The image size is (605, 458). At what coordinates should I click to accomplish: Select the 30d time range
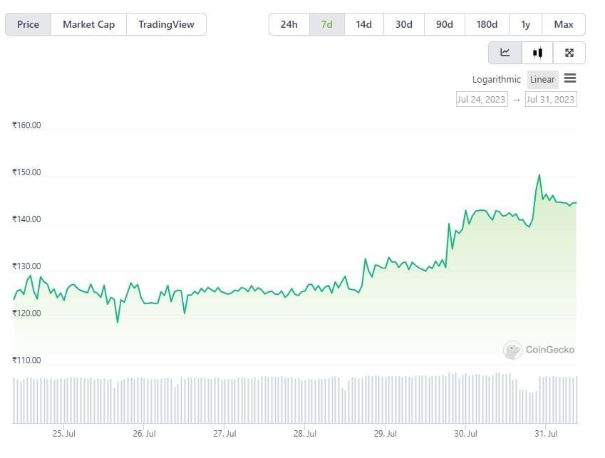tap(403, 24)
